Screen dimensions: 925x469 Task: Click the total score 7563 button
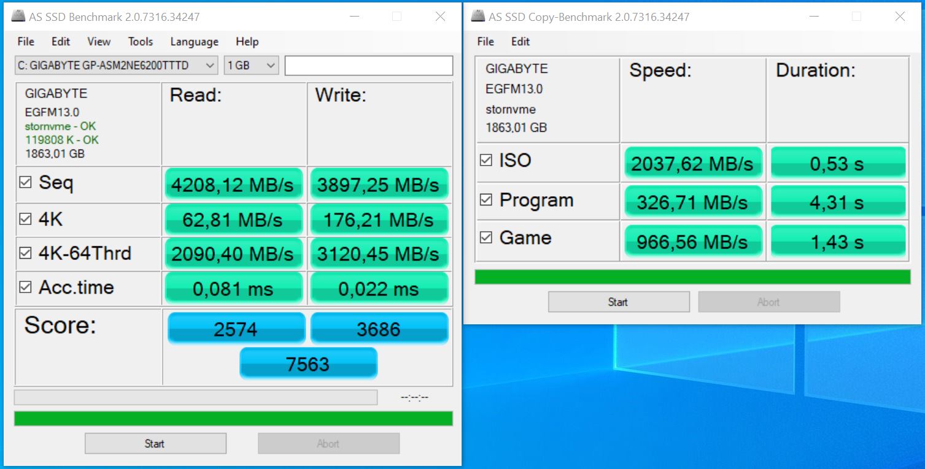308,364
